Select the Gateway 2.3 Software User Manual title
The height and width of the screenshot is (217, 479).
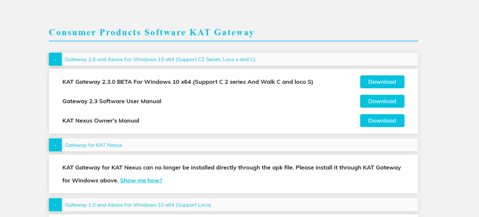click(x=112, y=101)
